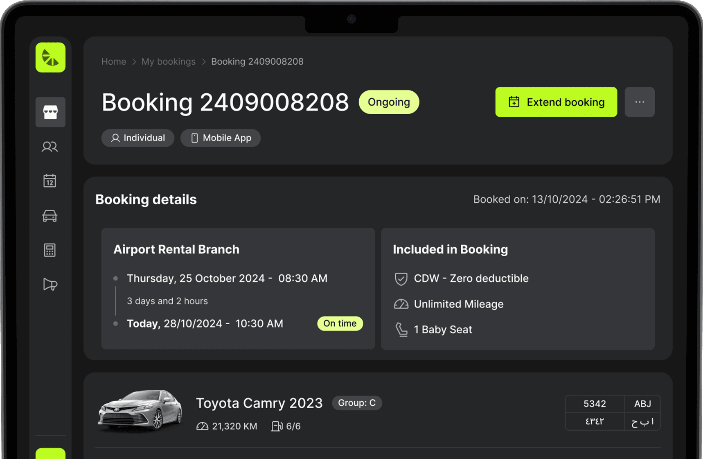Screen dimensions: 703x459
Task: Navigate to My bookings breadcrumb
Action: point(169,61)
